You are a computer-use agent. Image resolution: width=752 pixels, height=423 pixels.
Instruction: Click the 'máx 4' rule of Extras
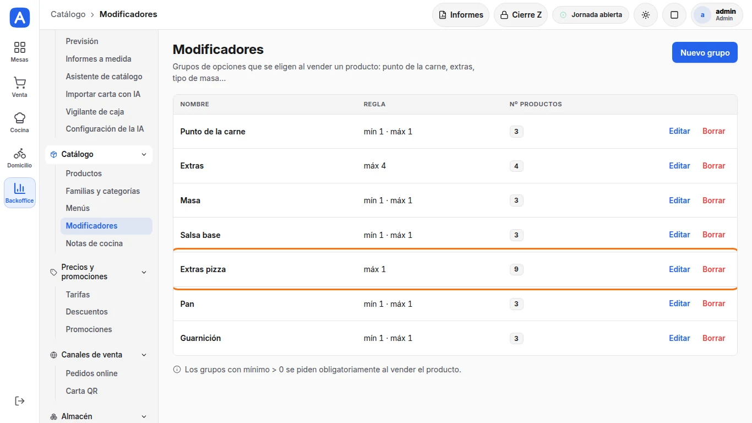pyautogui.click(x=375, y=166)
